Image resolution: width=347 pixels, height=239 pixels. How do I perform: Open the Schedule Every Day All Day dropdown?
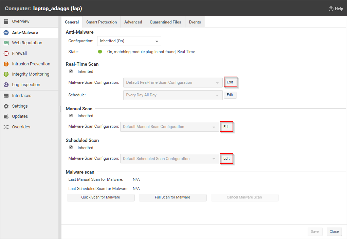point(173,95)
